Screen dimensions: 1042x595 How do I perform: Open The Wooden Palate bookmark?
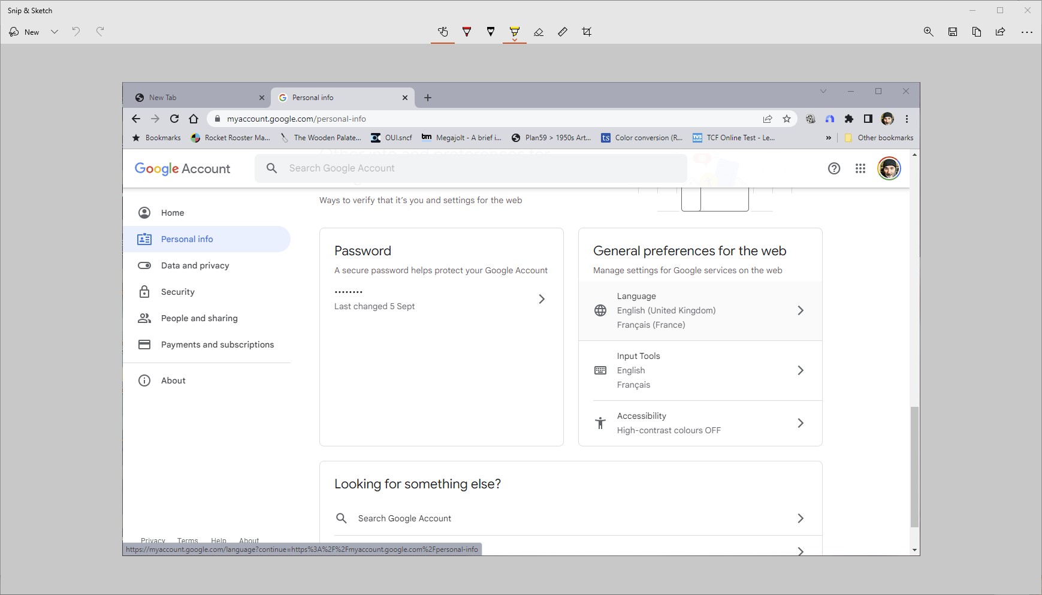coord(321,138)
